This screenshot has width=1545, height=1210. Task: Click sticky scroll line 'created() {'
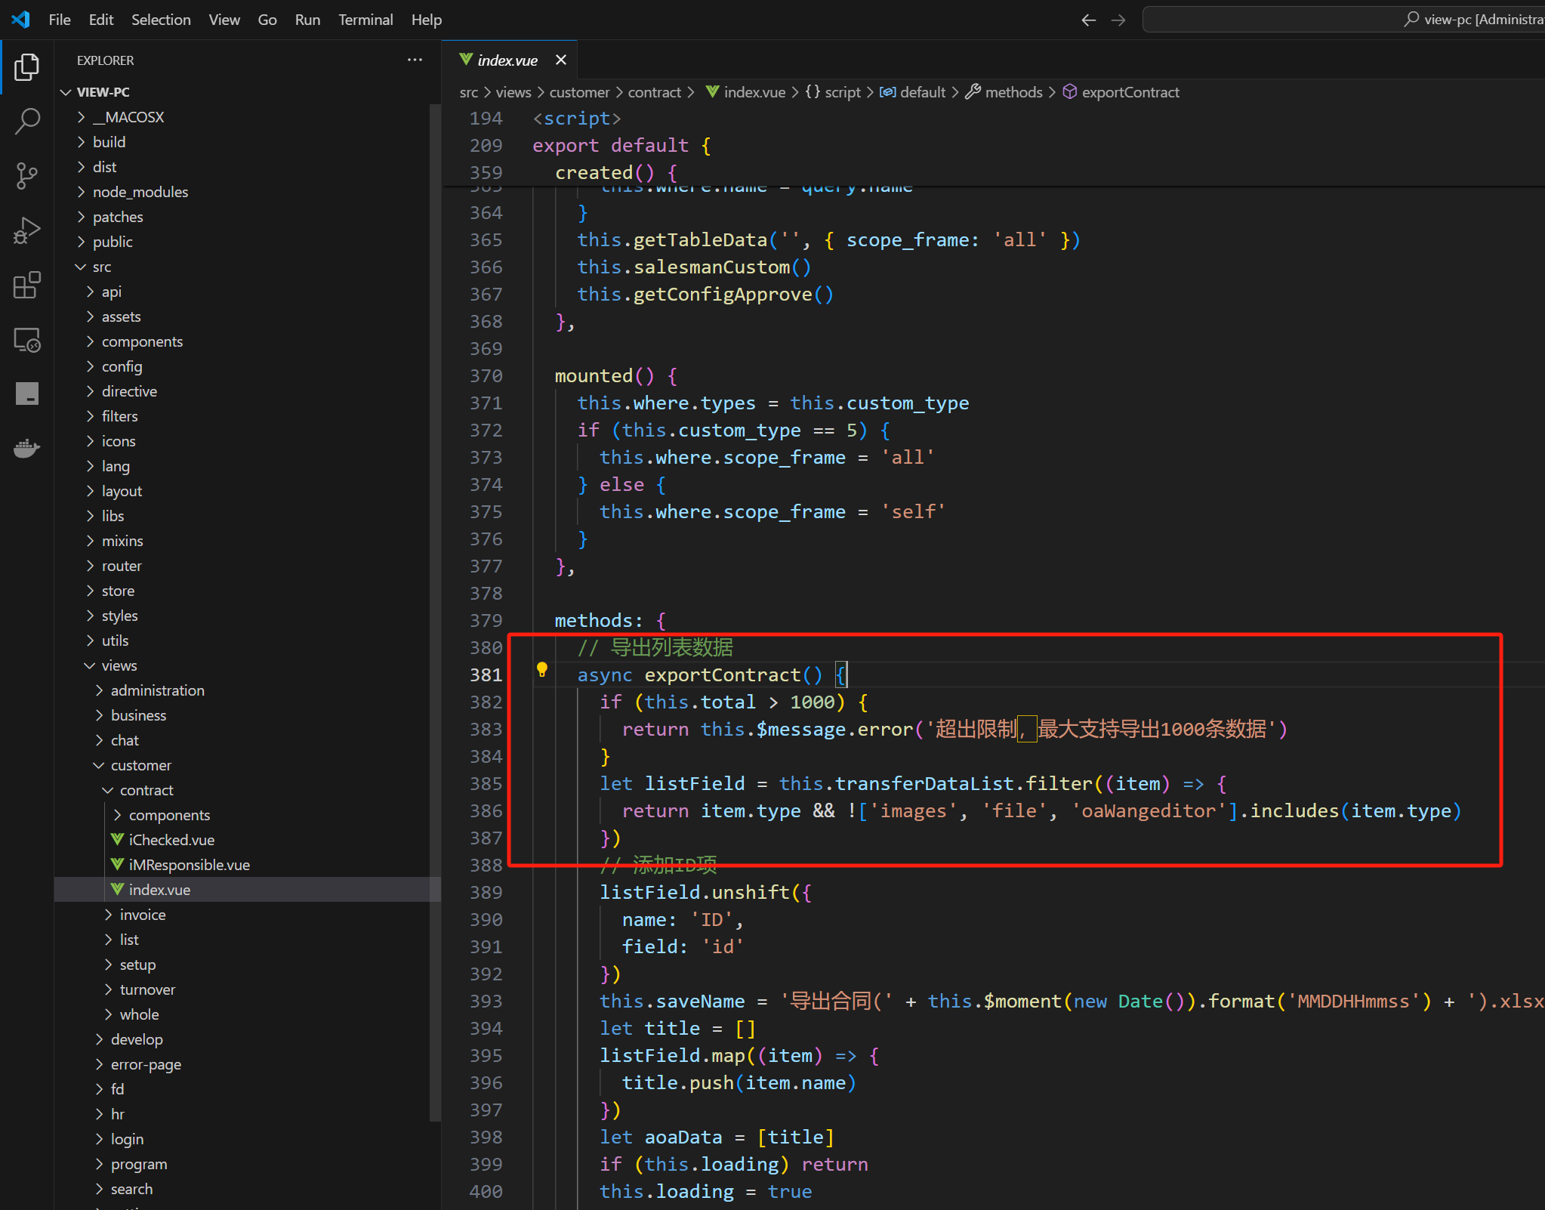coord(616,172)
